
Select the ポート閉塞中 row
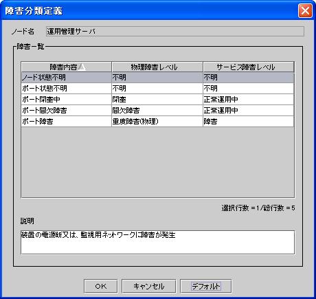click(x=157, y=100)
